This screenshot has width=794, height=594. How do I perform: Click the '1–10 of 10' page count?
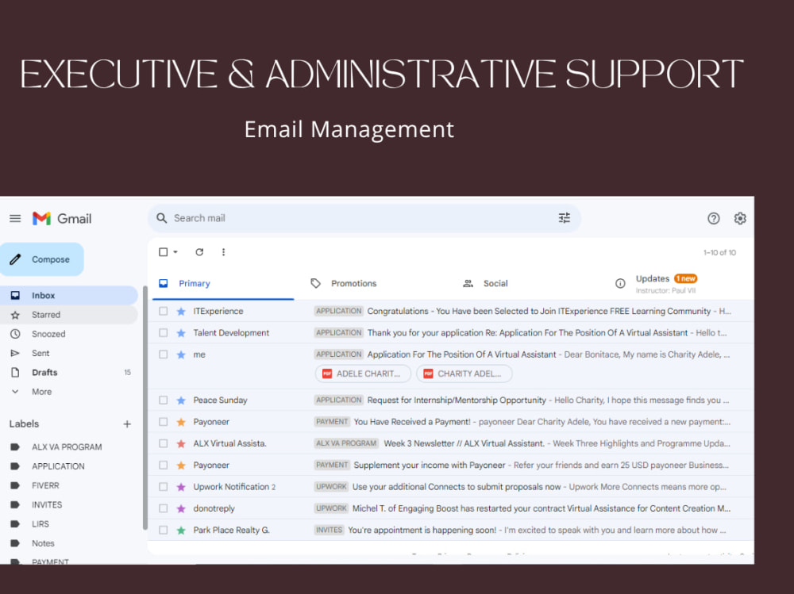pyautogui.click(x=719, y=252)
